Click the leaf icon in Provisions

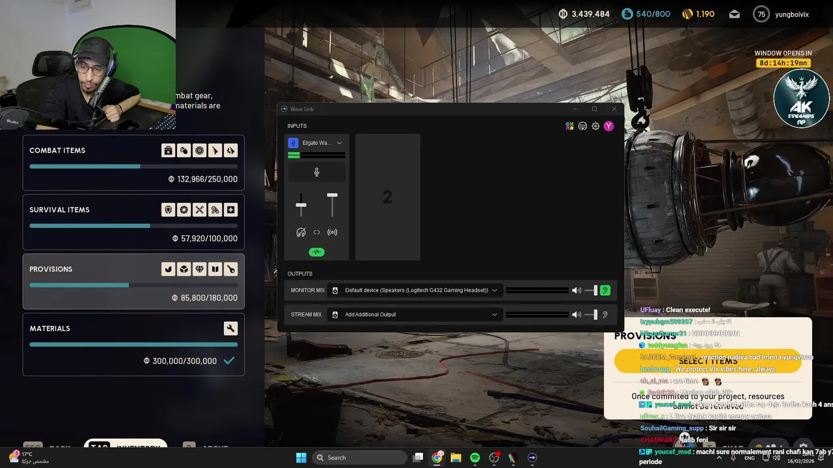(168, 269)
